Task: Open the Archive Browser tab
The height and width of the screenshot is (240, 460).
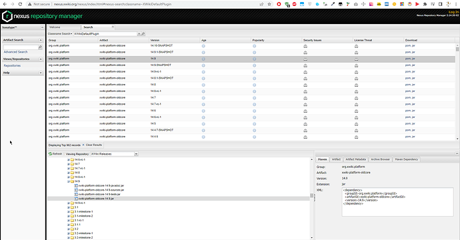Action: pos(380,159)
